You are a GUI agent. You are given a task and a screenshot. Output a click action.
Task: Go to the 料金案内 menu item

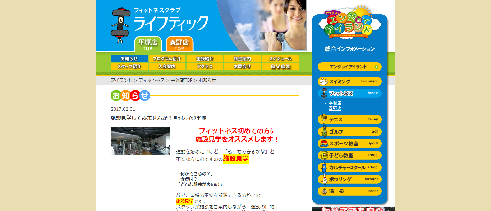[242, 59]
